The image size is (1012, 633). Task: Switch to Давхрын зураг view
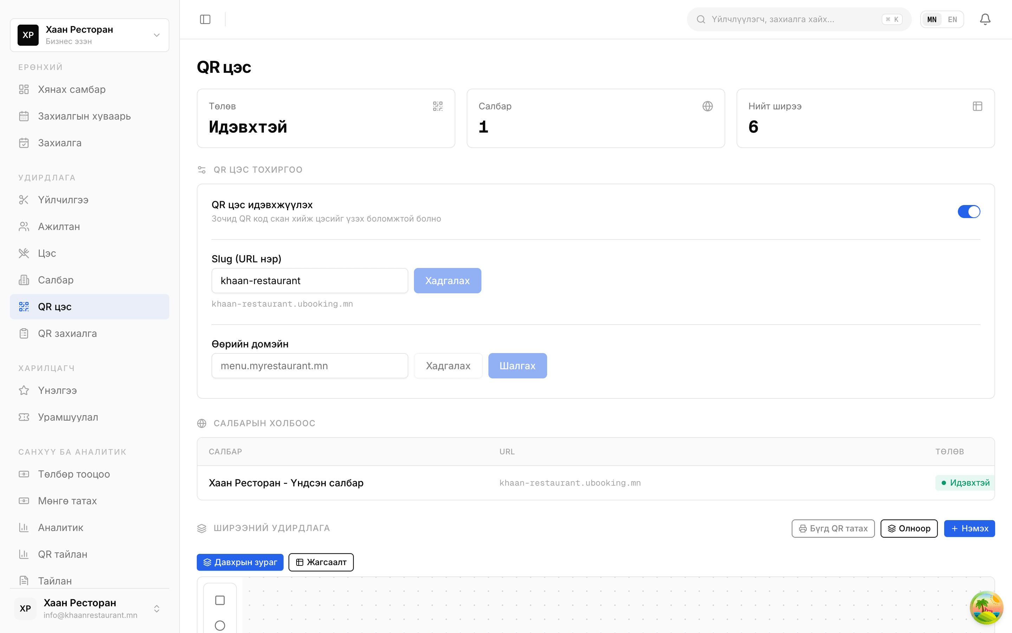tap(240, 562)
